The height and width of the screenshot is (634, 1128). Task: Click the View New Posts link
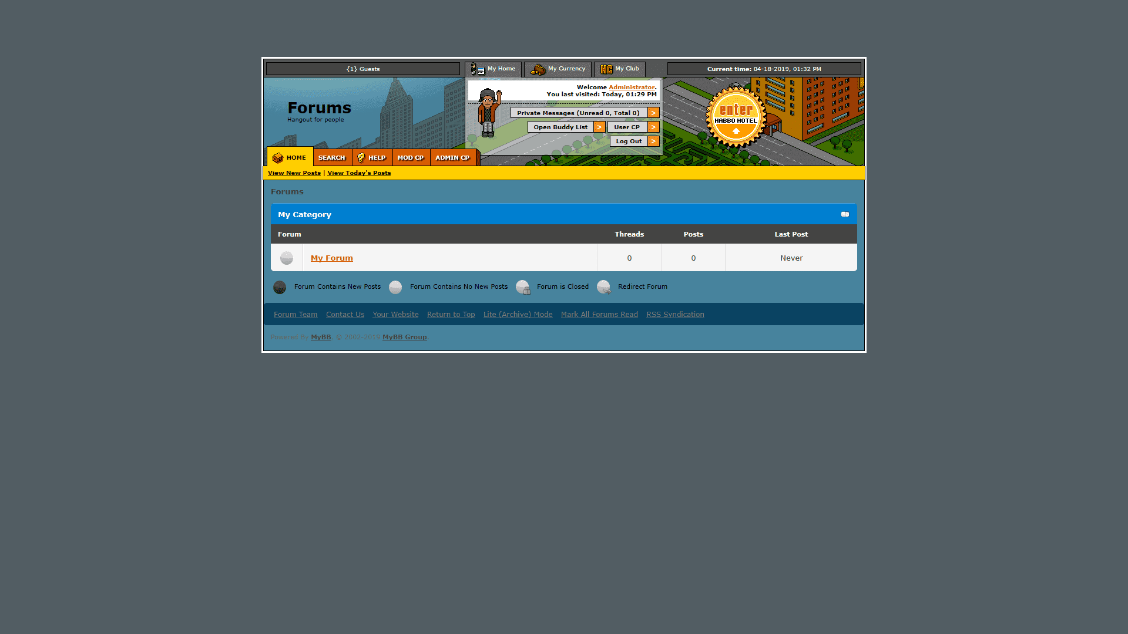(294, 173)
